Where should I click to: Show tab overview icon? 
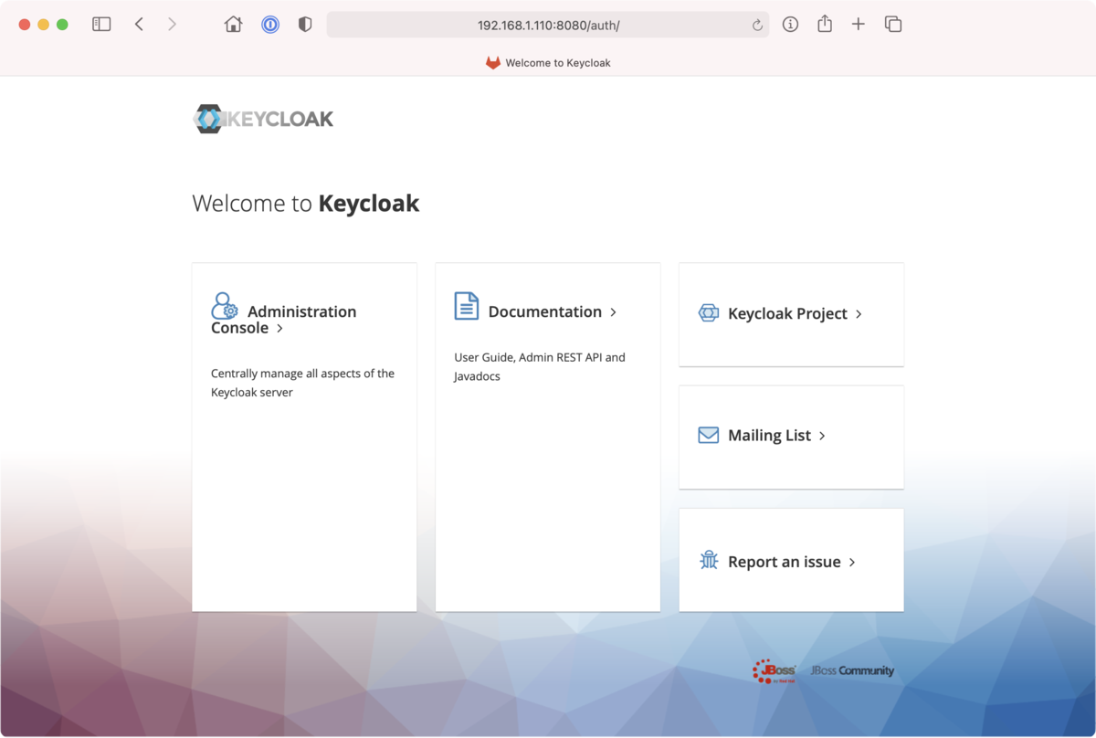coord(893,25)
